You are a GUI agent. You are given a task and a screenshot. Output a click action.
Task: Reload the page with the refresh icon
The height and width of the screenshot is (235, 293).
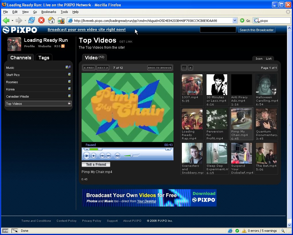(x=32, y=20)
